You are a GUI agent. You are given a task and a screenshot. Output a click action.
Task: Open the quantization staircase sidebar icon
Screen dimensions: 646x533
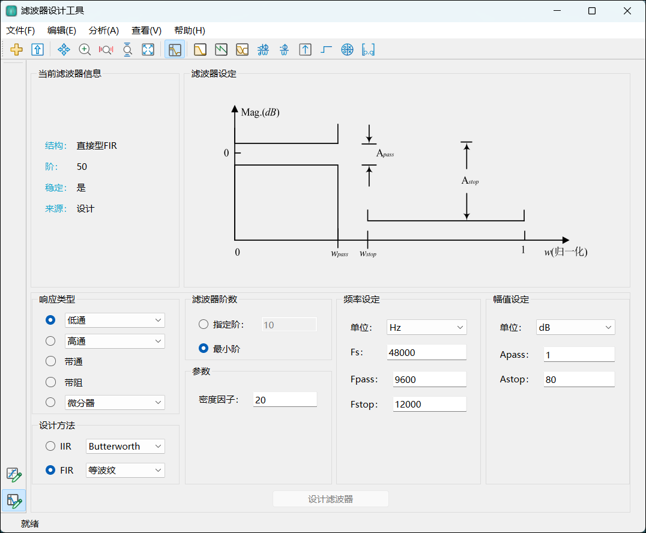(13, 475)
